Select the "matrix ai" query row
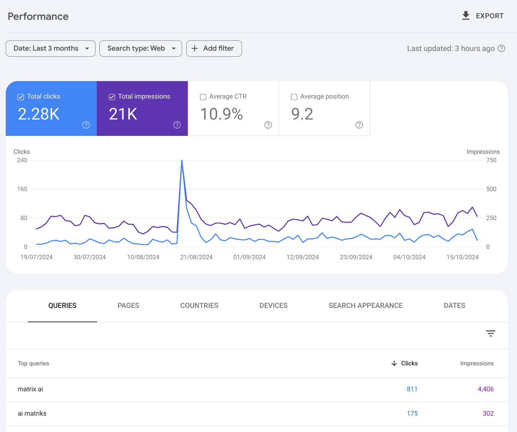This screenshot has height=432, width=517. 30,389
